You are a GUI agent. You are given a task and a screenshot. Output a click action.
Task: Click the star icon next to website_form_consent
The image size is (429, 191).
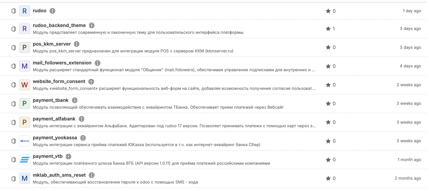click(x=328, y=85)
